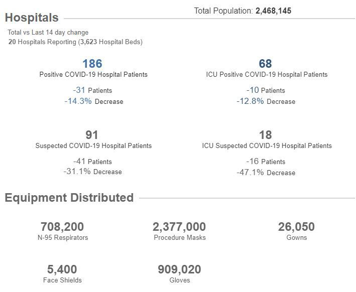Viewport: 356px width, 292px height.
Task: Click the 2,377,000 Procedure Masks count
Action: pyautogui.click(x=179, y=227)
